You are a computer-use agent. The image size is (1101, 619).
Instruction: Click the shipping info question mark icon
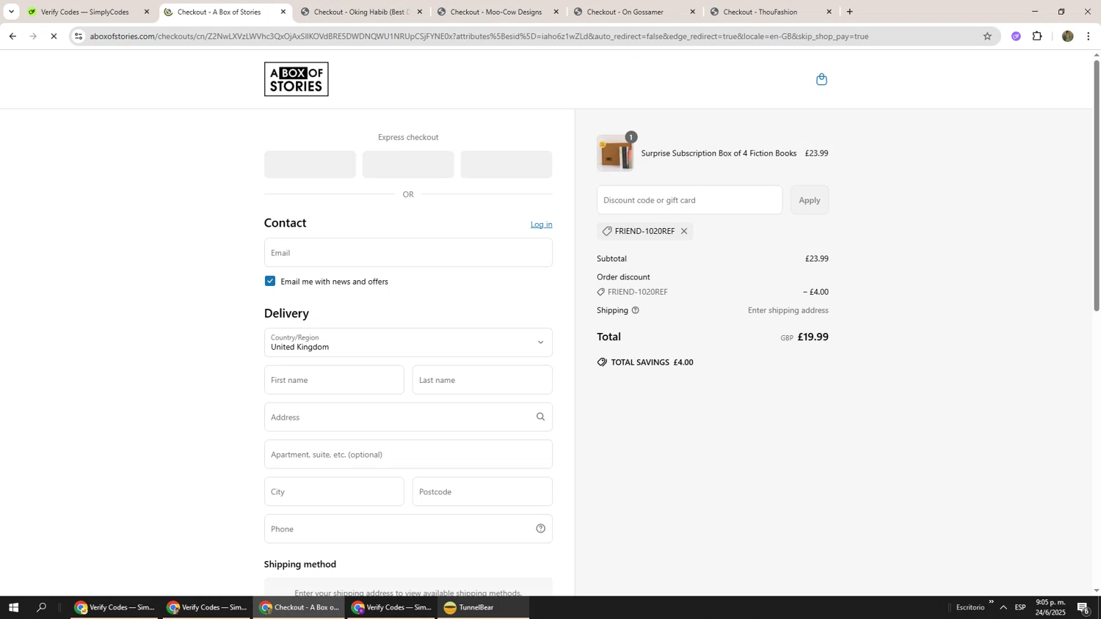(x=636, y=310)
